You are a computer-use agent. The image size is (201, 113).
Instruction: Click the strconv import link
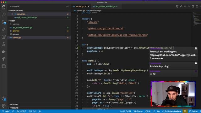93,22
